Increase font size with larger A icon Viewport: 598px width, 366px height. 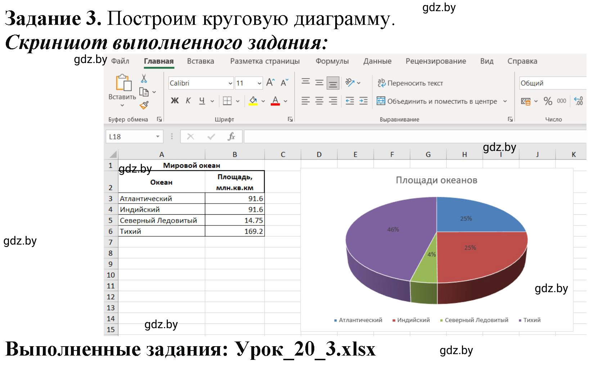tap(270, 83)
